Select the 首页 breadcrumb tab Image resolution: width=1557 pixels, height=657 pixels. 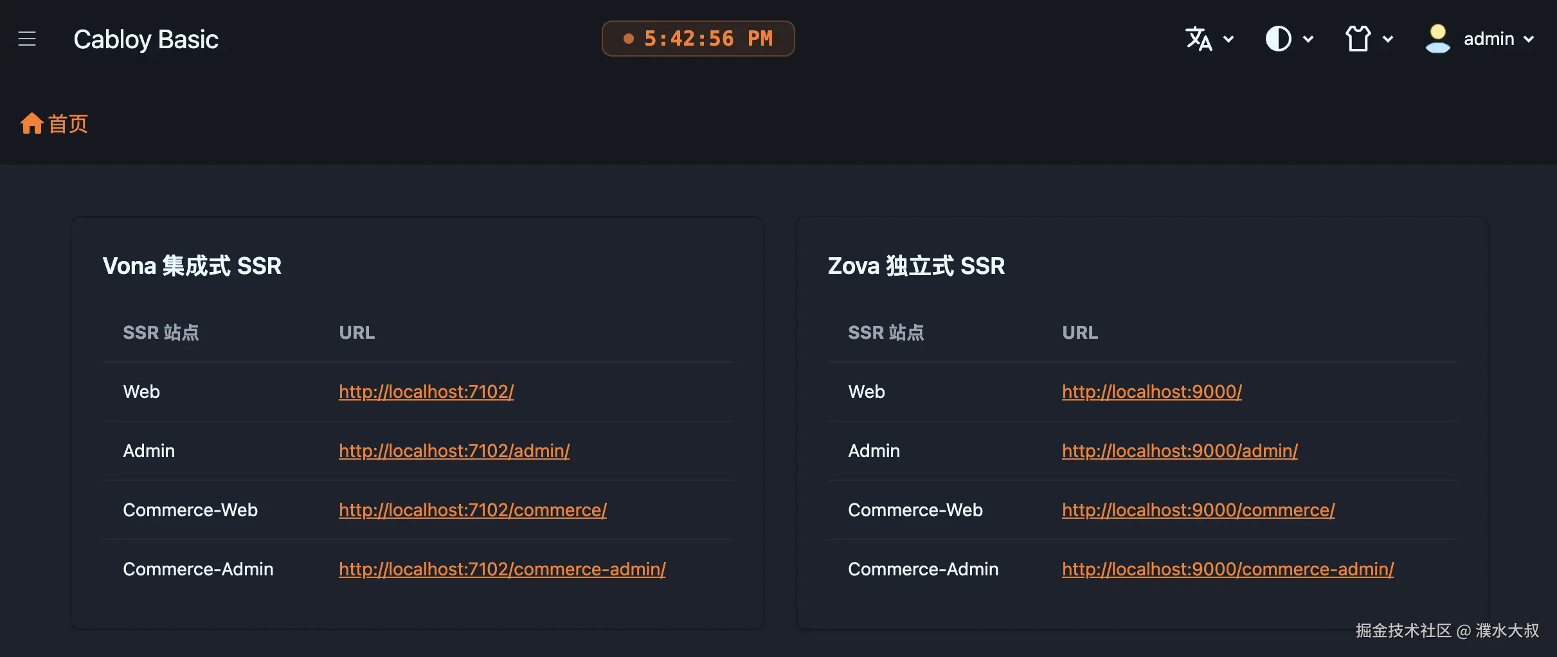(x=54, y=123)
